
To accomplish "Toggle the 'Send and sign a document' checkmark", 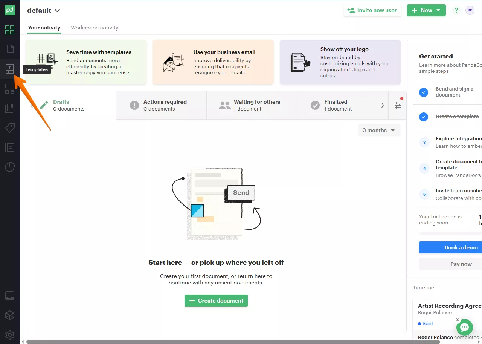I will coord(424,92).
